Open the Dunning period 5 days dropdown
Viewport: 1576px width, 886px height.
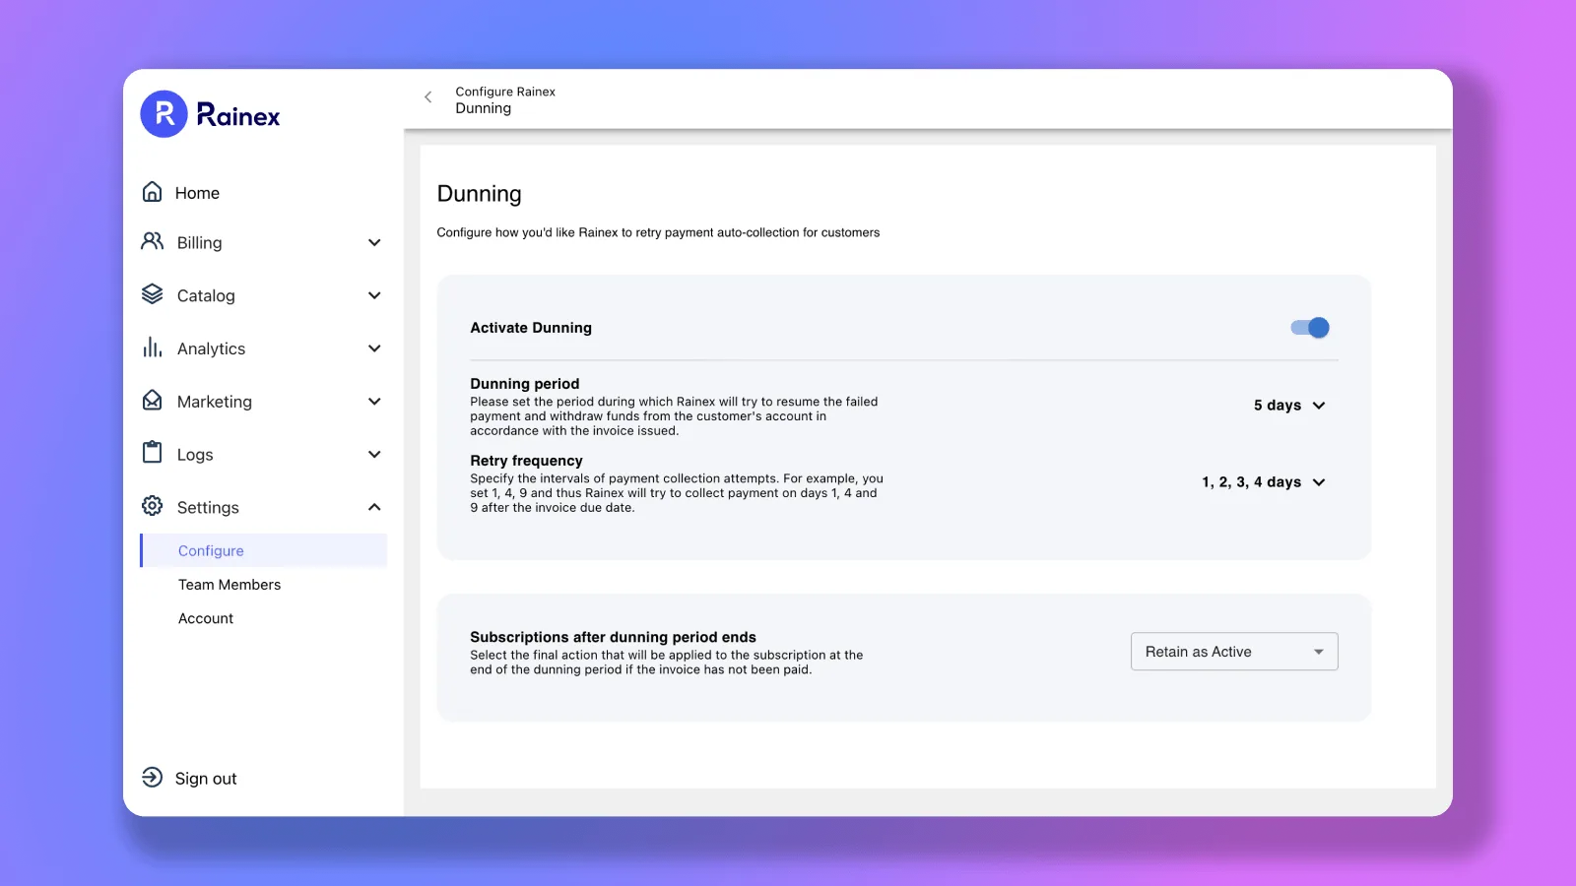pos(1289,406)
